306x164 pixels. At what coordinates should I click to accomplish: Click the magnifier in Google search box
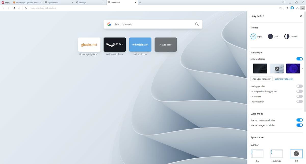click(x=197, y=24)
